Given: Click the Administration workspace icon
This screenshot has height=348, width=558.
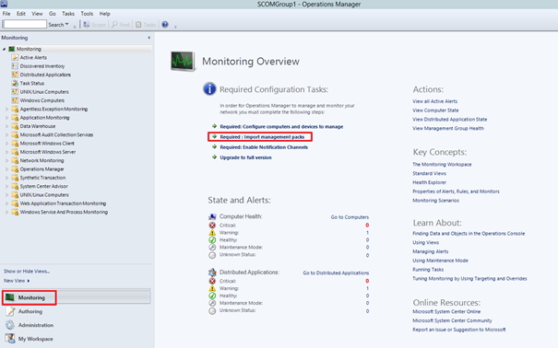Looking at the screenshot, I should [10, 325].
